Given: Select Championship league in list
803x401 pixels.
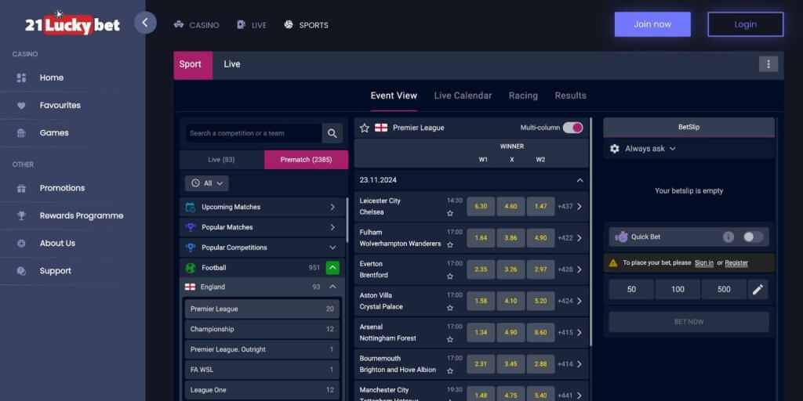Looking at the screenshot, I should pos(262,330).
